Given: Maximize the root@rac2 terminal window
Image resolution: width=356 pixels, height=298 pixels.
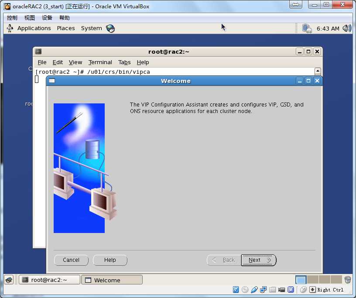Looking at the screenshot, I should [308, 52].
